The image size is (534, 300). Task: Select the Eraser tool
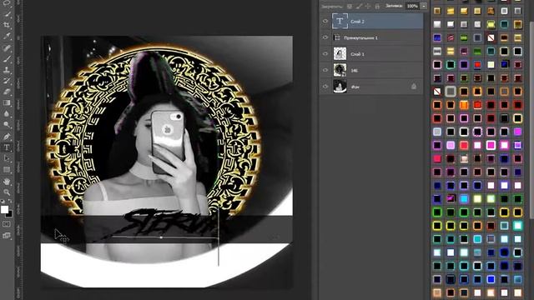[7, 92]
